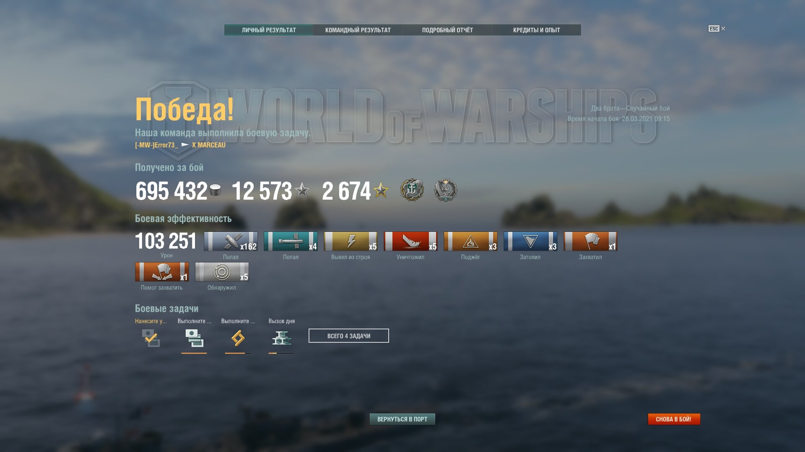Image resolution: width=805 pixels, height=452 pixels.
Task: Click the first achievement medal next to experience
Action: coord(412,190)
